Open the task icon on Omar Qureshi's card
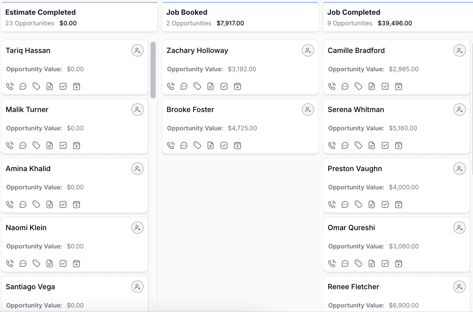473x312 pixels. pyautogui.click(x=385, y=264)
